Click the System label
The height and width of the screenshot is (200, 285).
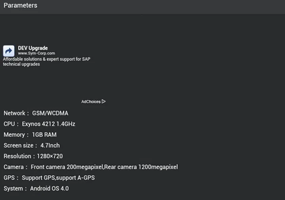13,189
